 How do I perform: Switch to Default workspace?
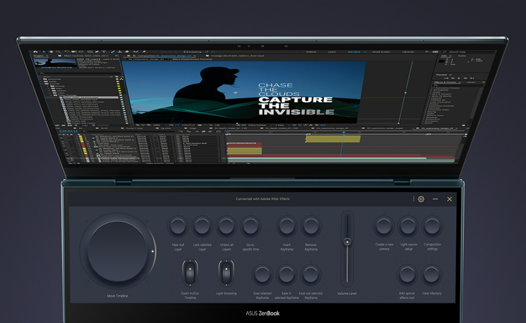pos(311,51)
